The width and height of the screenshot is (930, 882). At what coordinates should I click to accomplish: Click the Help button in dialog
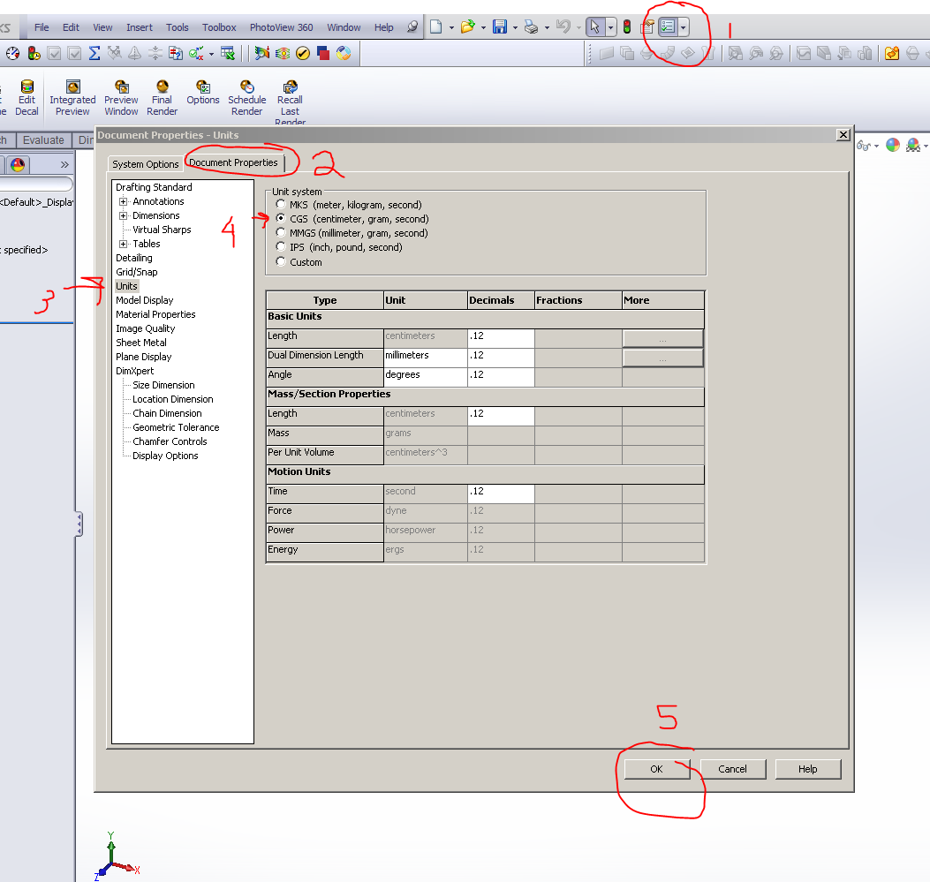[808, 769]
